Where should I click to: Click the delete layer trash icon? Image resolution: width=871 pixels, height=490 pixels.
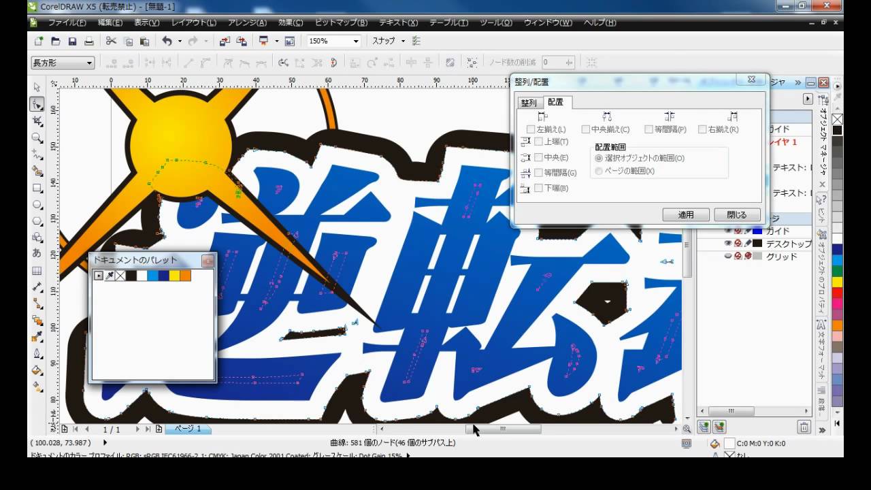pos(804,427)
